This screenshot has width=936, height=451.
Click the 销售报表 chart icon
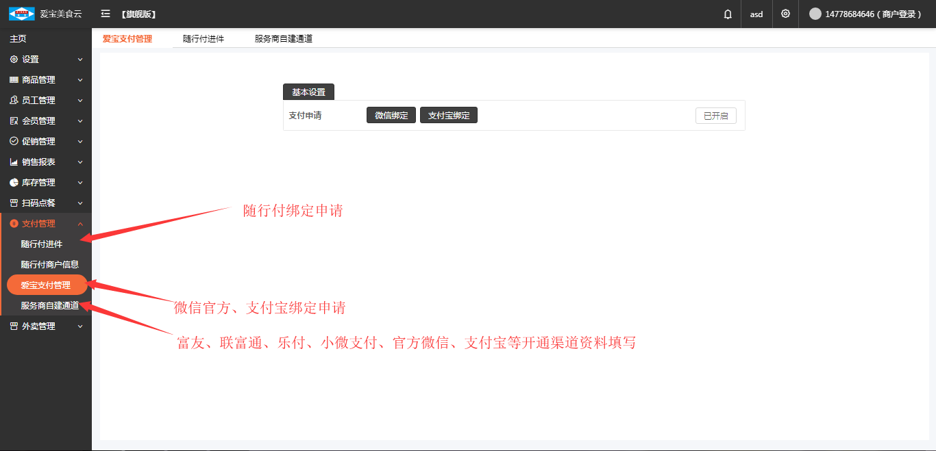click(x=14, y=162)
